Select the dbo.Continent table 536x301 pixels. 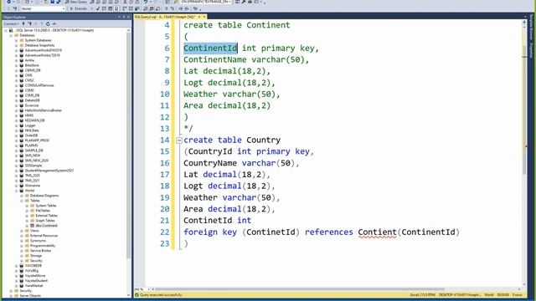(47, 226)
